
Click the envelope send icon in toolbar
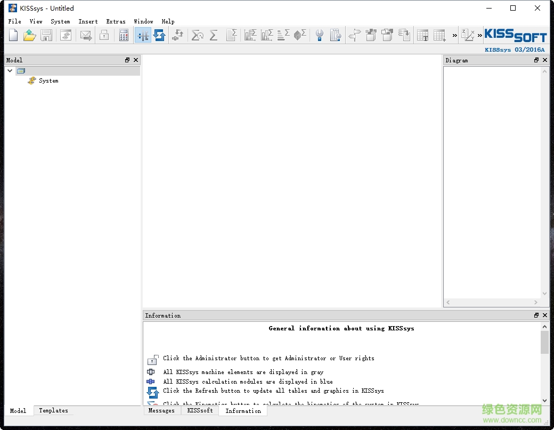[86, 36]
